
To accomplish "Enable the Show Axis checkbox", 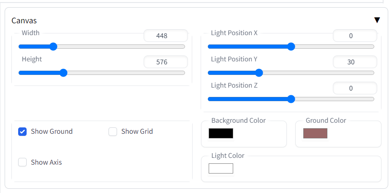I will click(x=22, y=163).
